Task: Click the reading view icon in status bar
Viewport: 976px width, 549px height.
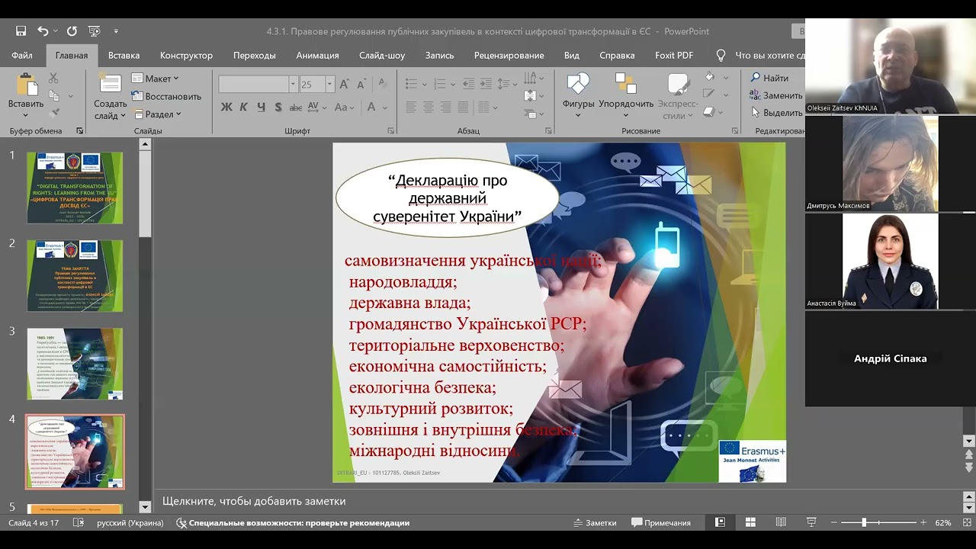Action: tap(781, 522)
